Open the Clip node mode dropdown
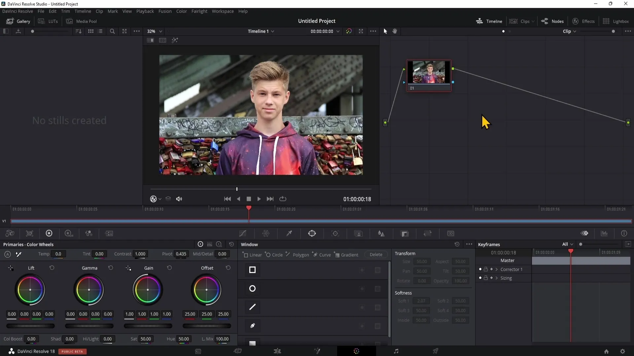634x356 pixels. click(569, 31)
